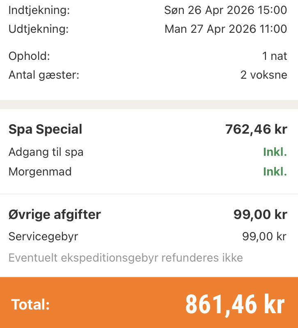Select the 861,46 kr total amount
This screenshot has width=298, height=328.
(x=235, y=304)
